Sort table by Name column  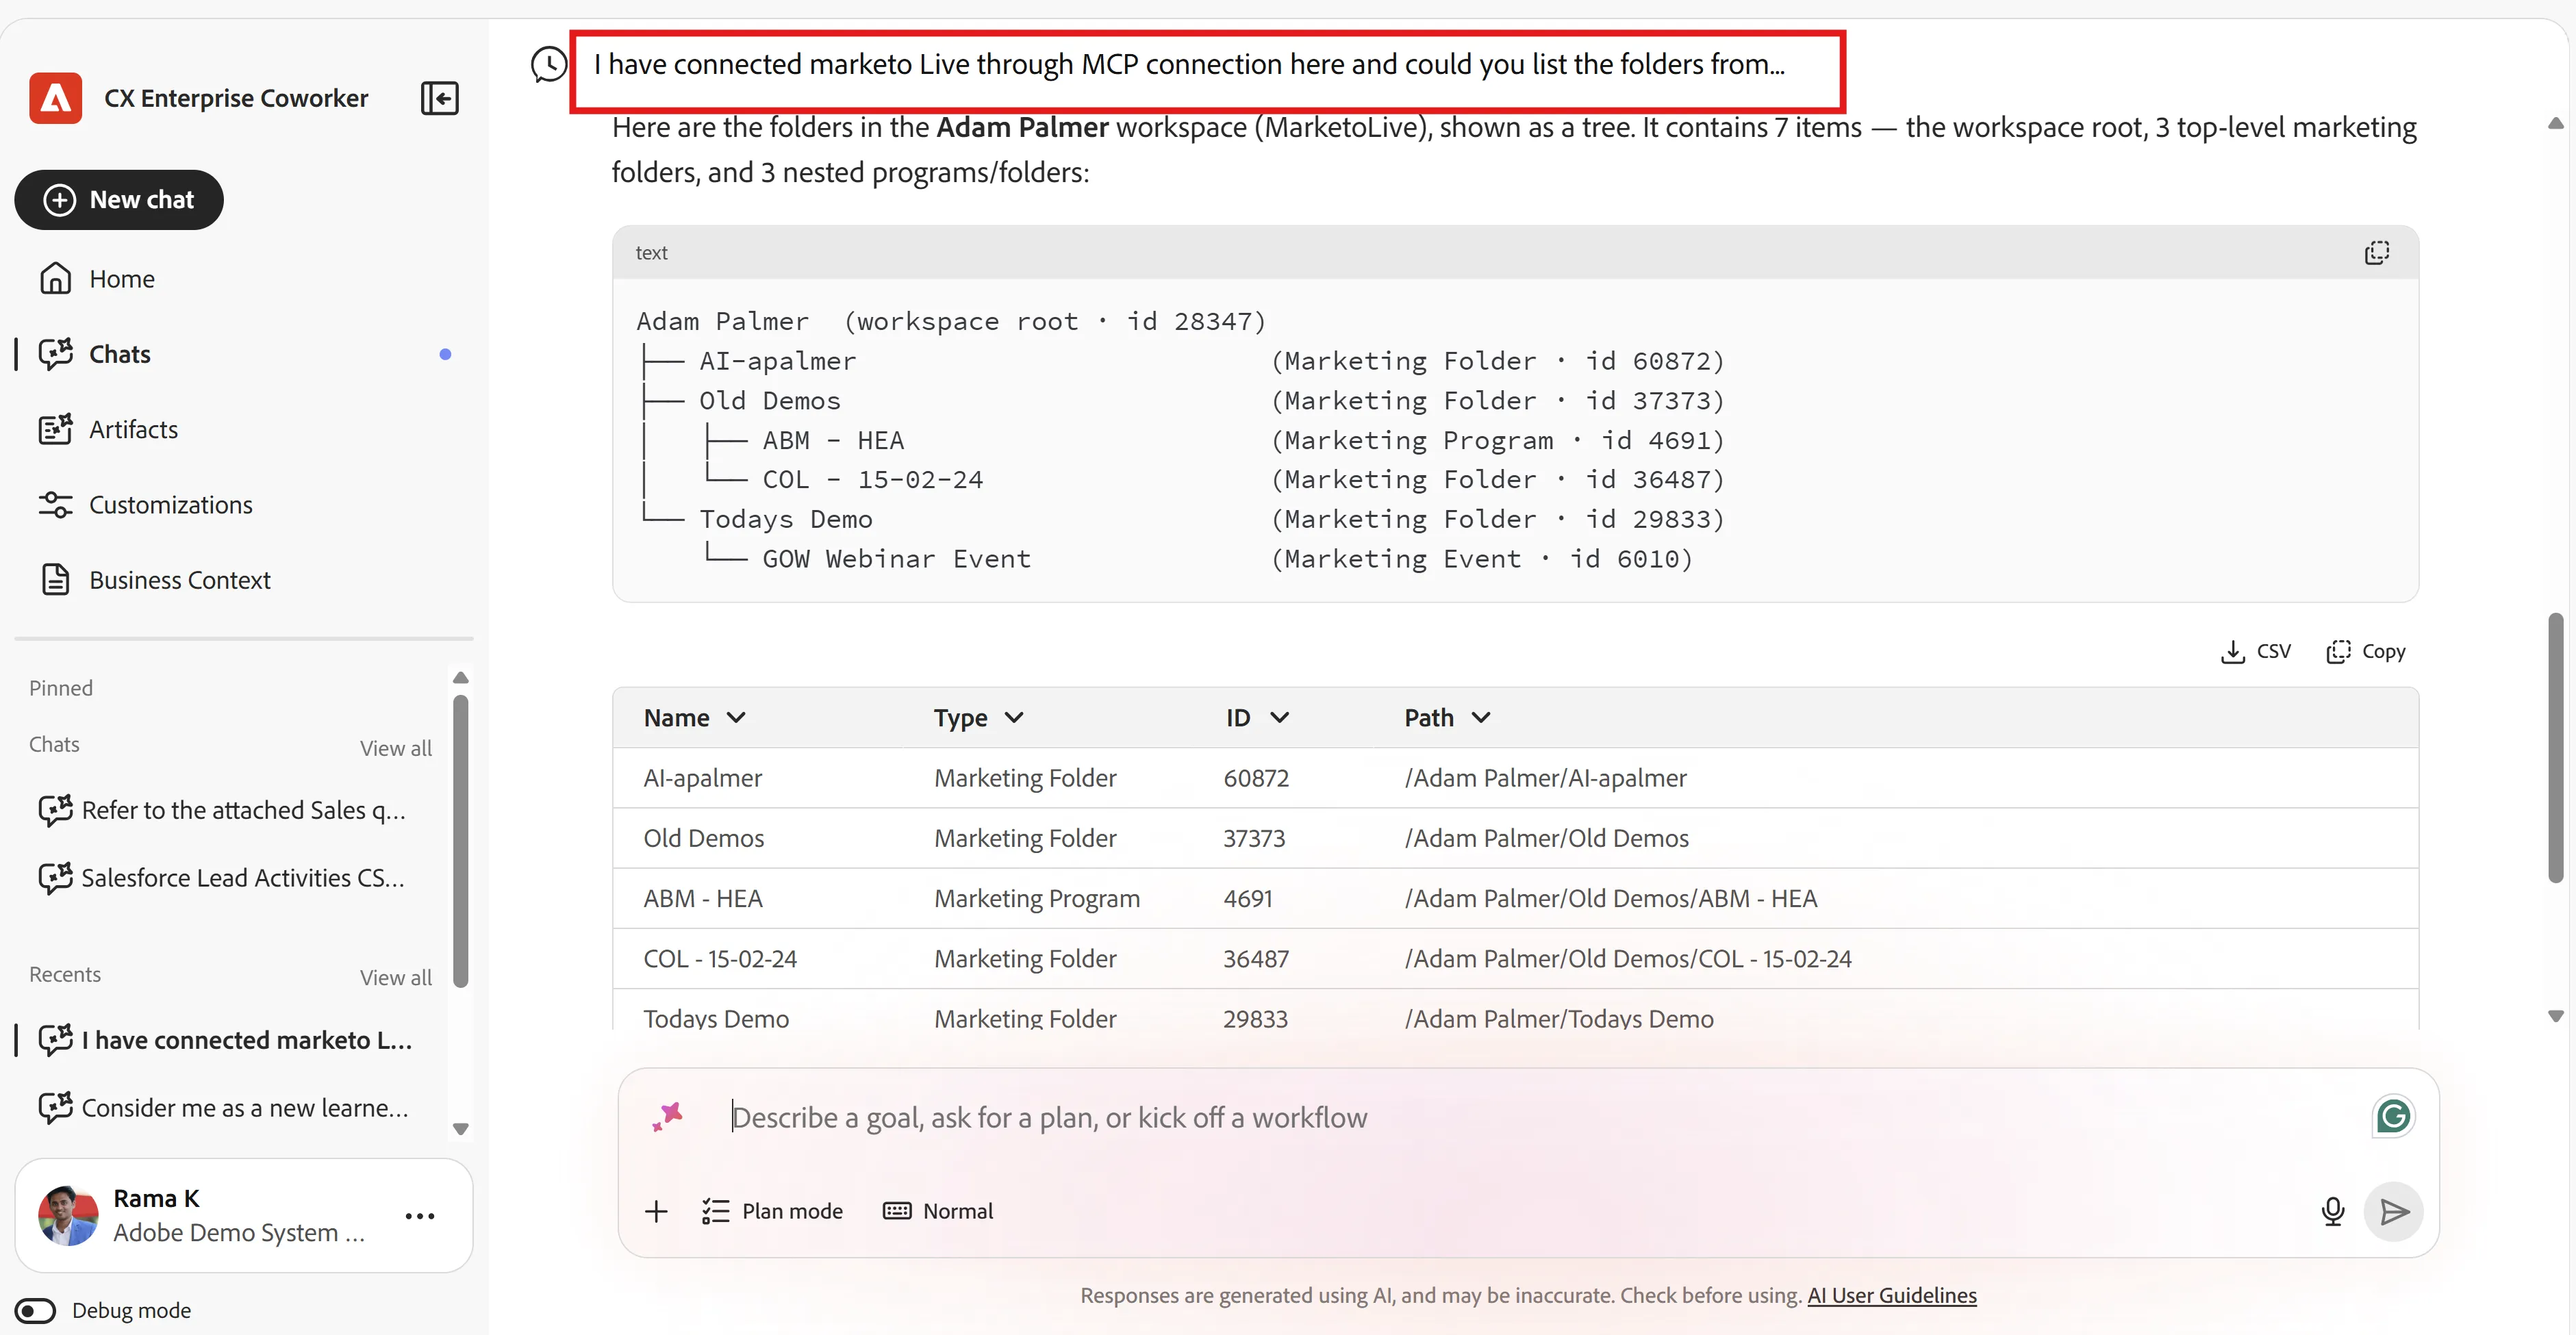pos(695,718)
